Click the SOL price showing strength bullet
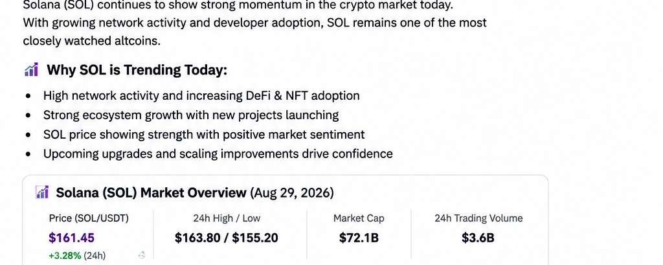 coord(204,135)
